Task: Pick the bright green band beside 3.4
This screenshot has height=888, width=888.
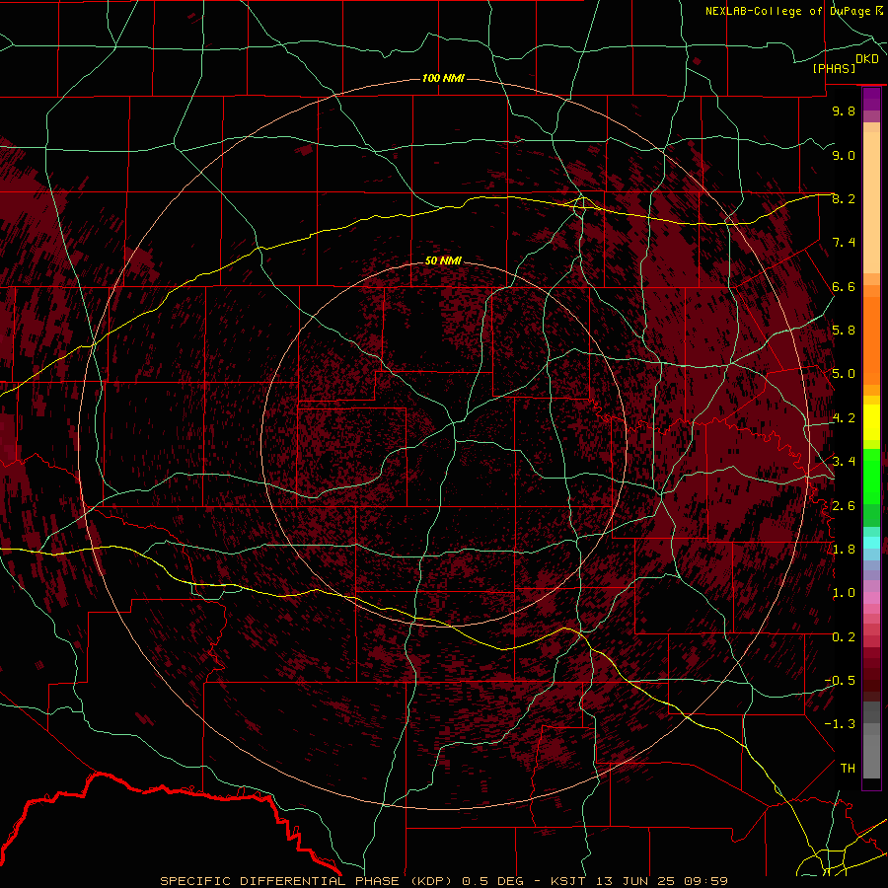Action: [871, 476]
